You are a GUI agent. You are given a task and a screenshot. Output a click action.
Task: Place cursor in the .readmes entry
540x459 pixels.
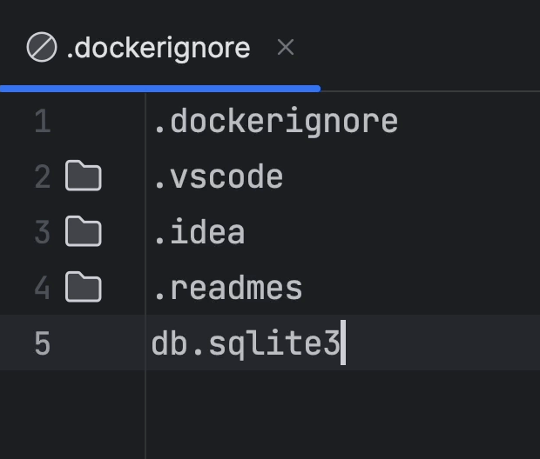(x=227, y=288)
